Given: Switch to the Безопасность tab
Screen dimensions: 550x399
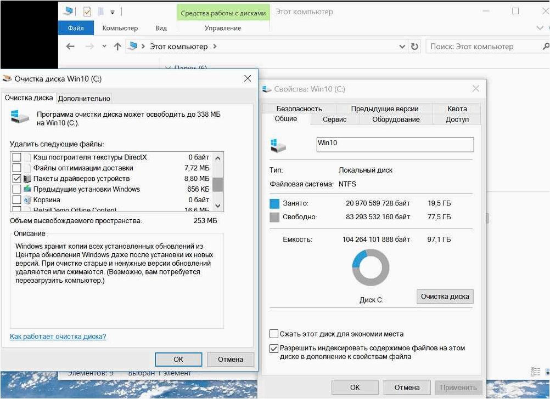Looking at the screenshot, I should point(299,109).
